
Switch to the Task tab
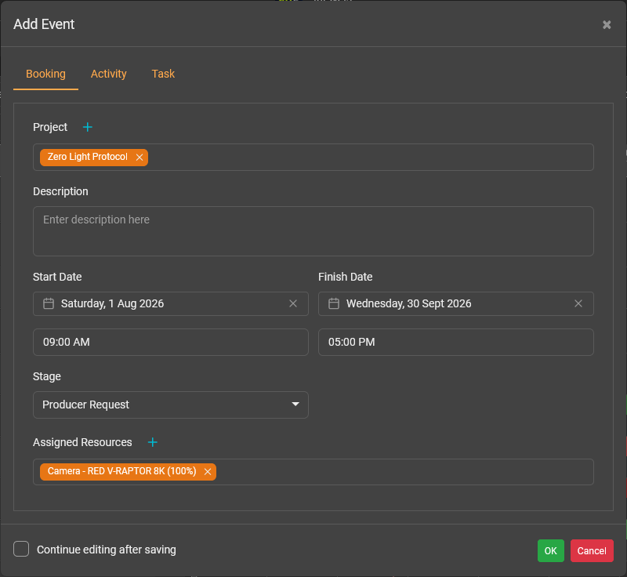(163, 74)
